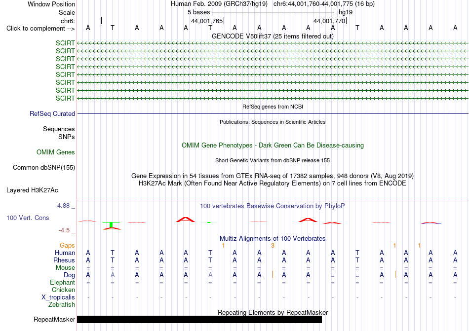Click the chr6:44,001,760-44,001,775 (16 bp) position text
Image resolution: width=469 pixels, height=331 pixels.
[x=324, y=4]
